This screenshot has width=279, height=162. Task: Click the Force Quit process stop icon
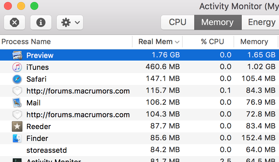15,22
